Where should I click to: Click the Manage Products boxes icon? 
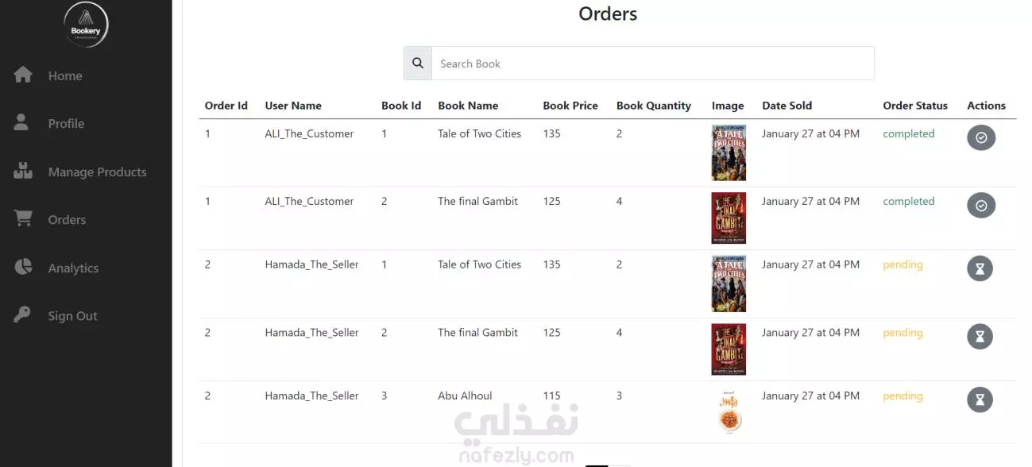coord(23,171)
